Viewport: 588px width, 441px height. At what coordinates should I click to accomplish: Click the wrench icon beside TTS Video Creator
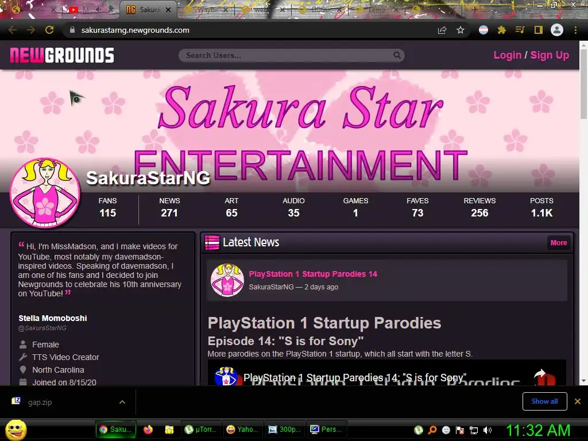(x=23, y=357)
